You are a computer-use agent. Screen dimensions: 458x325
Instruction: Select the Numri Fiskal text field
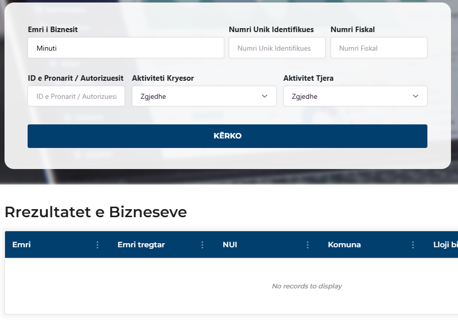378,48
